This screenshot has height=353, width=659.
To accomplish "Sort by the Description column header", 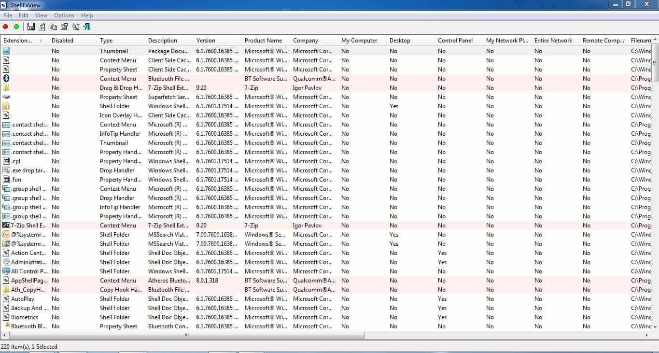I will click(169, 41).
